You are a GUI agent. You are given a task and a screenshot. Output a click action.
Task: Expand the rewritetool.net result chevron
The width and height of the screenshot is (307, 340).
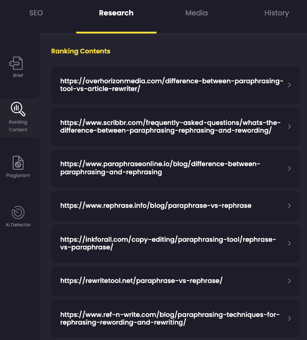tap(289, 281)
